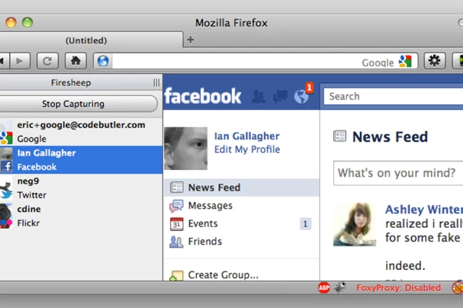Click the Facebook Search field
The width and height of the screenshot is (463, 308).
(393, 96)
